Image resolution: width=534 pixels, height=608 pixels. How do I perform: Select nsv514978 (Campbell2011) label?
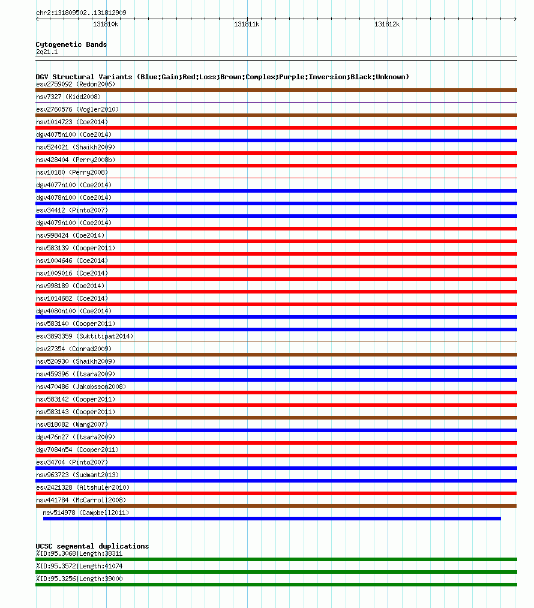86,513
